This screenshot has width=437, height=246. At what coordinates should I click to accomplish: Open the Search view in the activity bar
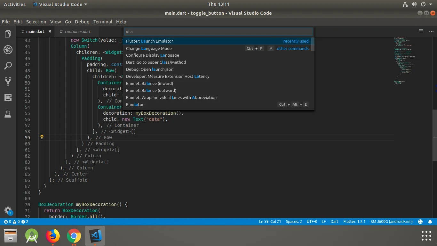coord(8,66)
